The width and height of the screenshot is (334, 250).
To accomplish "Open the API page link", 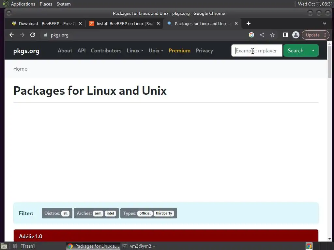I will click(82, 50).
